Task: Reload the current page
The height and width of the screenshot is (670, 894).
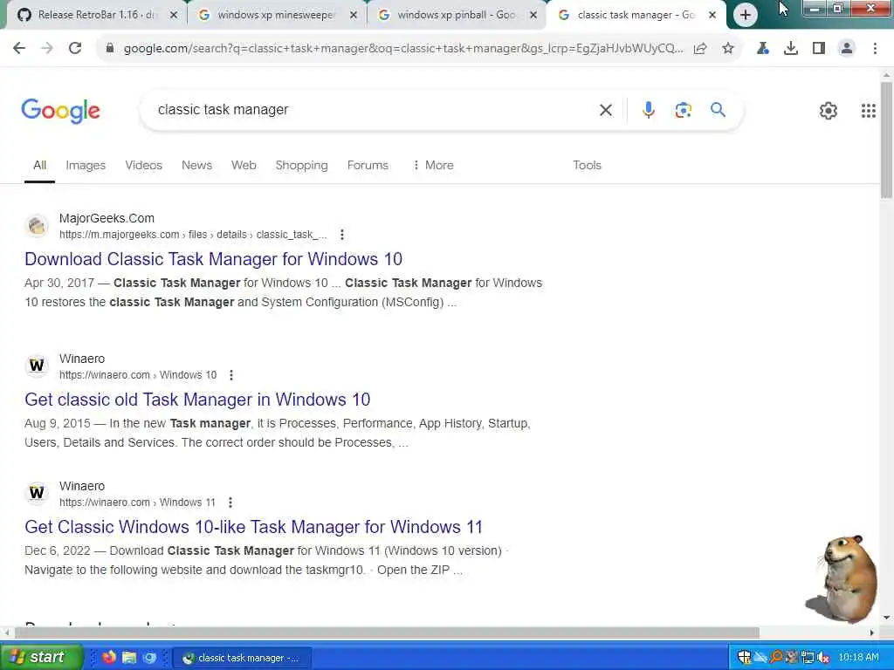Action: 75,49
